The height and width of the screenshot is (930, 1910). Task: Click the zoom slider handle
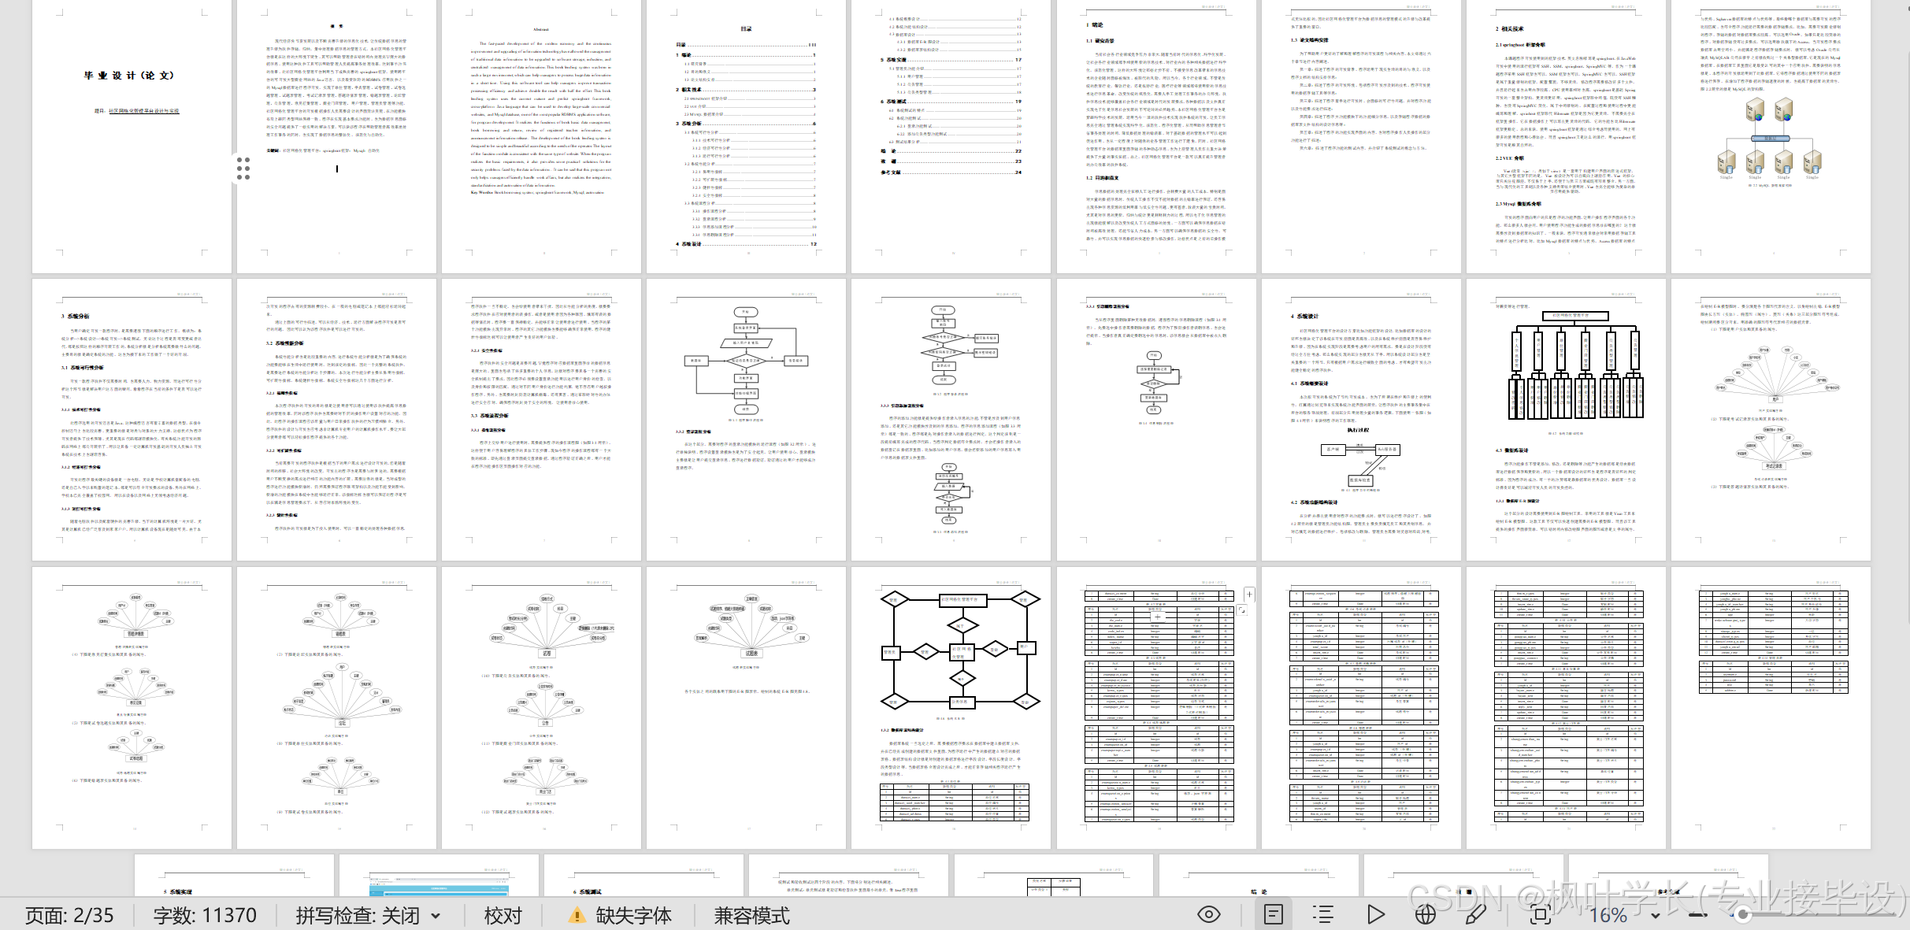[x=1742, y=915]
